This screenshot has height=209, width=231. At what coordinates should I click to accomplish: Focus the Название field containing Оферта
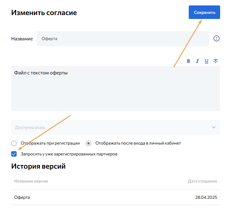click(123, 39)
